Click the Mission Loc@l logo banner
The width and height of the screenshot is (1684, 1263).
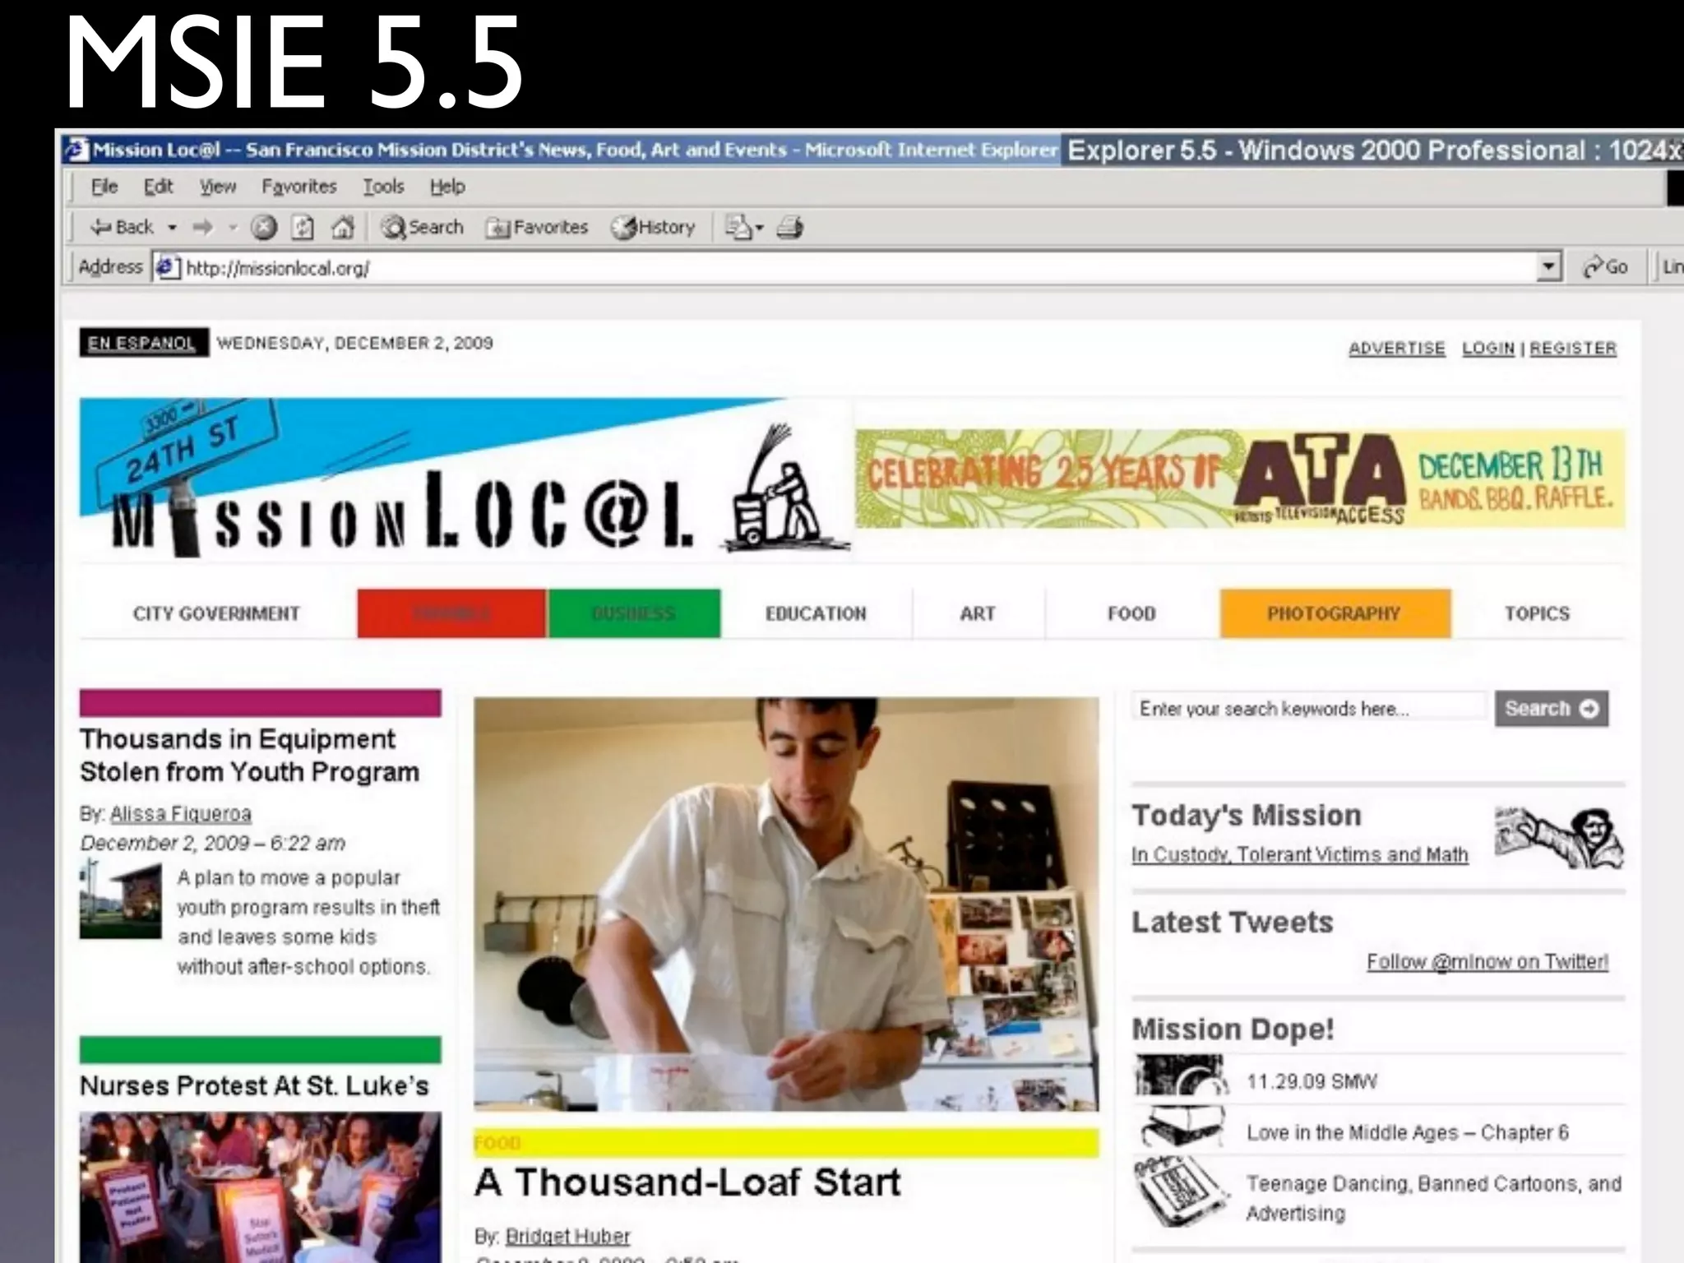pyautogui.click(x=465, y=479)
